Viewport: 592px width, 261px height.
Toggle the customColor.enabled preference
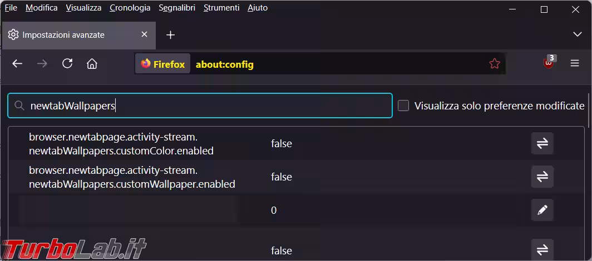[542, 143]
